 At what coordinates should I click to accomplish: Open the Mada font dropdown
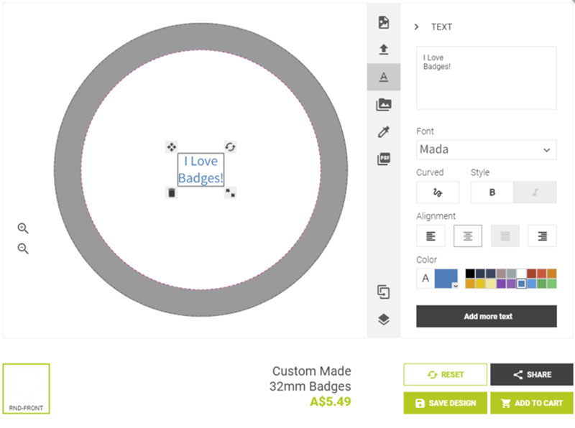click(487, 149)
